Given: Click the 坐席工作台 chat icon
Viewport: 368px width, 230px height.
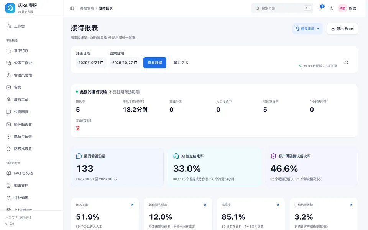Looking at the screenshot, I should (x=8, y=63).
